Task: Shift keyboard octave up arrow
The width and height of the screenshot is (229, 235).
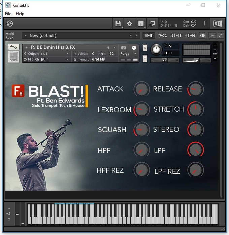Action: pos(9,208)
